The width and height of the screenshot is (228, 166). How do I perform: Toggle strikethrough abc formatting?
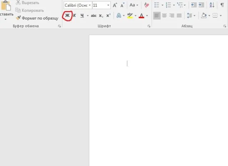93,16
